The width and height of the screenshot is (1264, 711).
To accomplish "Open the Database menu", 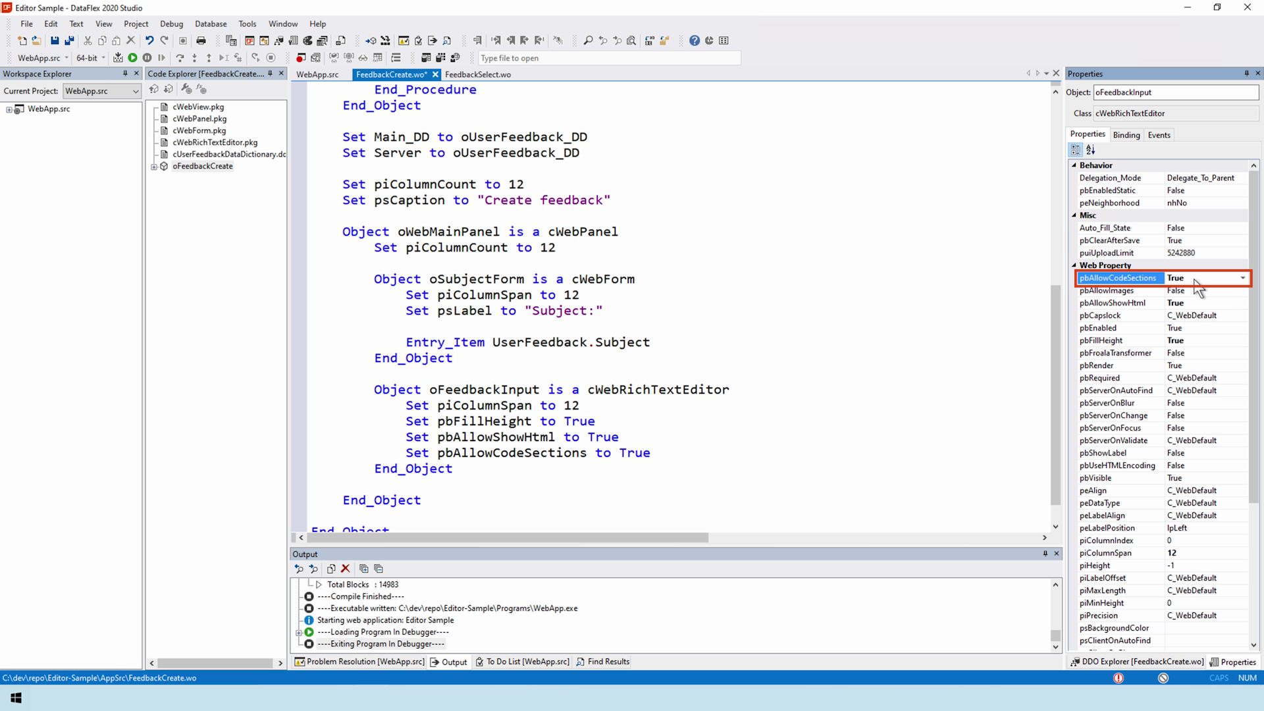I will (210, 24).
